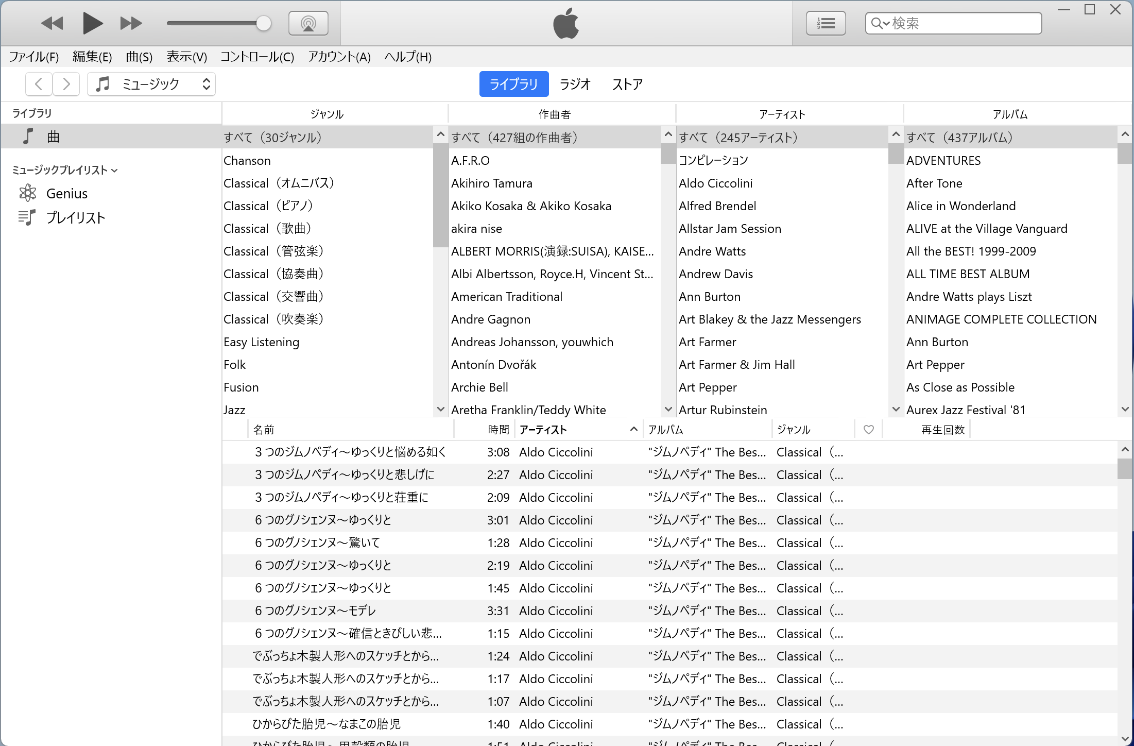Screen dimensions: 1134x746
Task: Click the rewind previous track button
Action: coord(52,23)
